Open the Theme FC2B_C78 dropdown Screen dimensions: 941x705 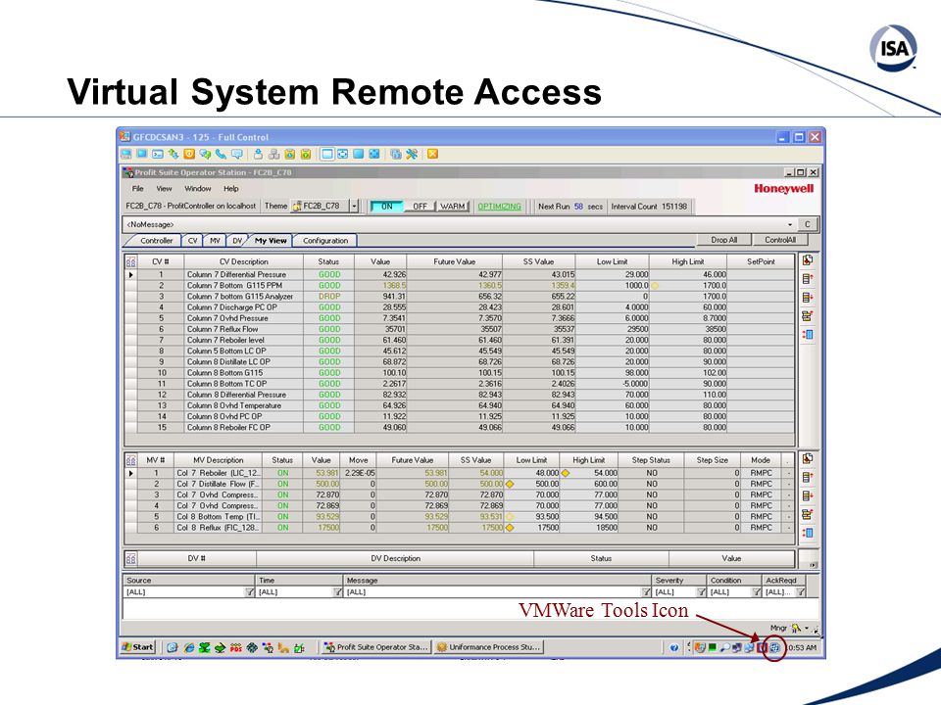[x=355, y=206]
